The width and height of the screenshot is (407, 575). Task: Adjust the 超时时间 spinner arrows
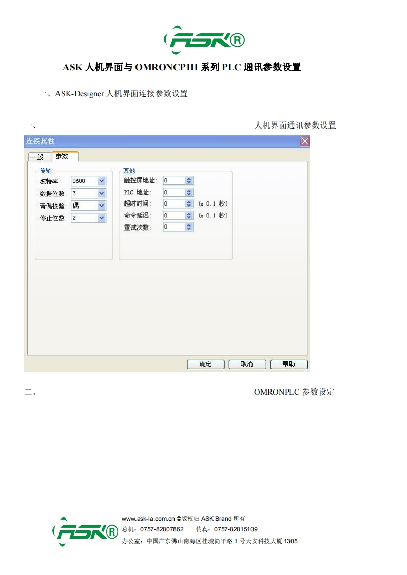189,203
